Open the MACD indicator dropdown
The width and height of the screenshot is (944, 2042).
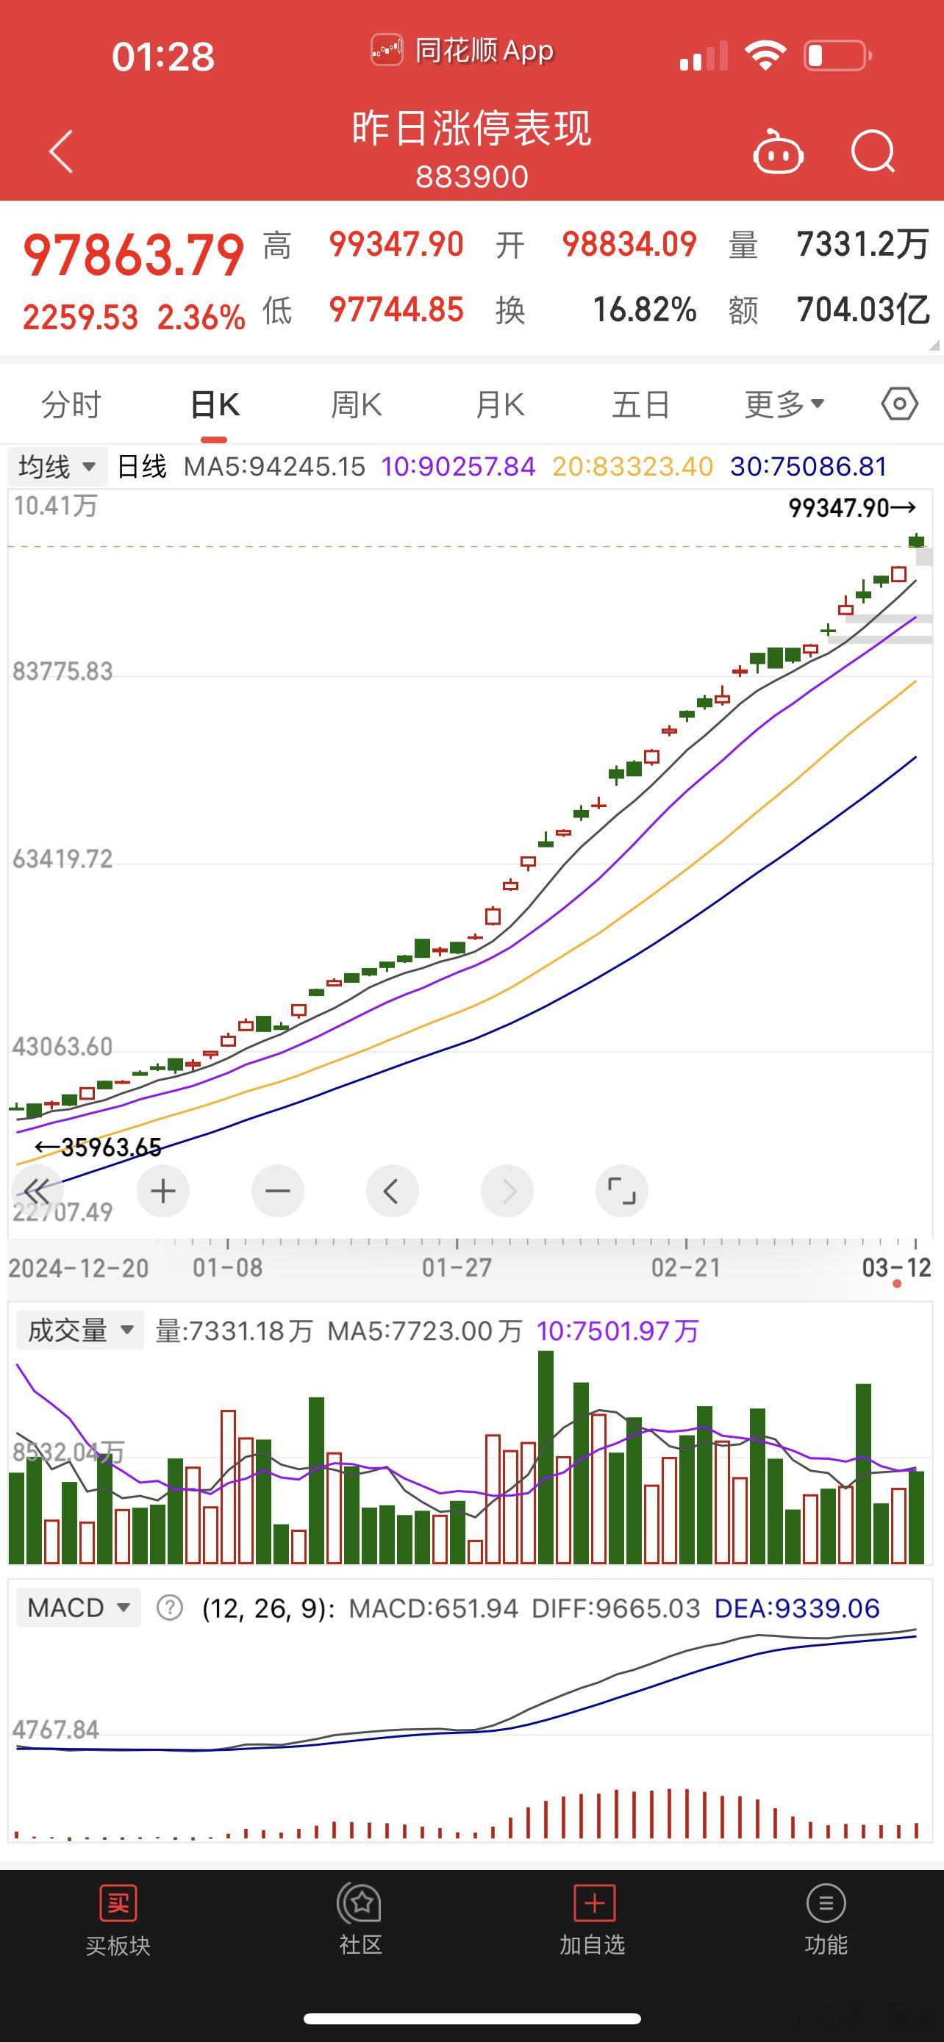pyautogui.click(x=79, y=1608)
